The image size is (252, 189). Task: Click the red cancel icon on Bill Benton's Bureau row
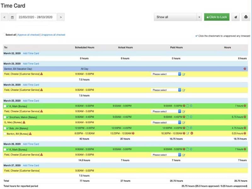[192, 133]
